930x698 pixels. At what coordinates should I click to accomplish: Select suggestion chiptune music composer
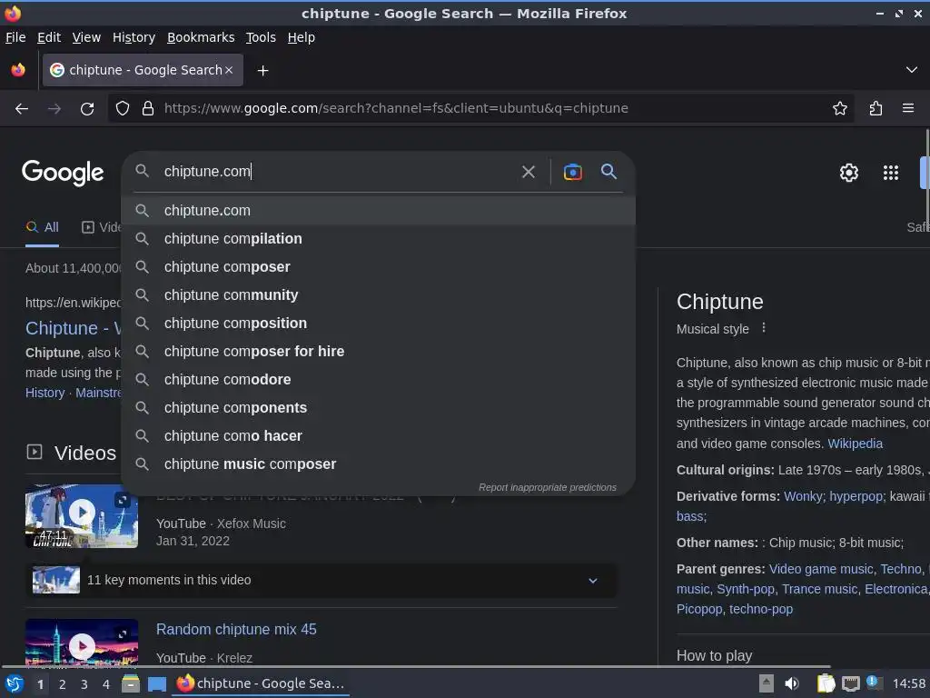point(379,464)
